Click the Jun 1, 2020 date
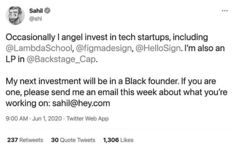 click(x=47, y=119)
